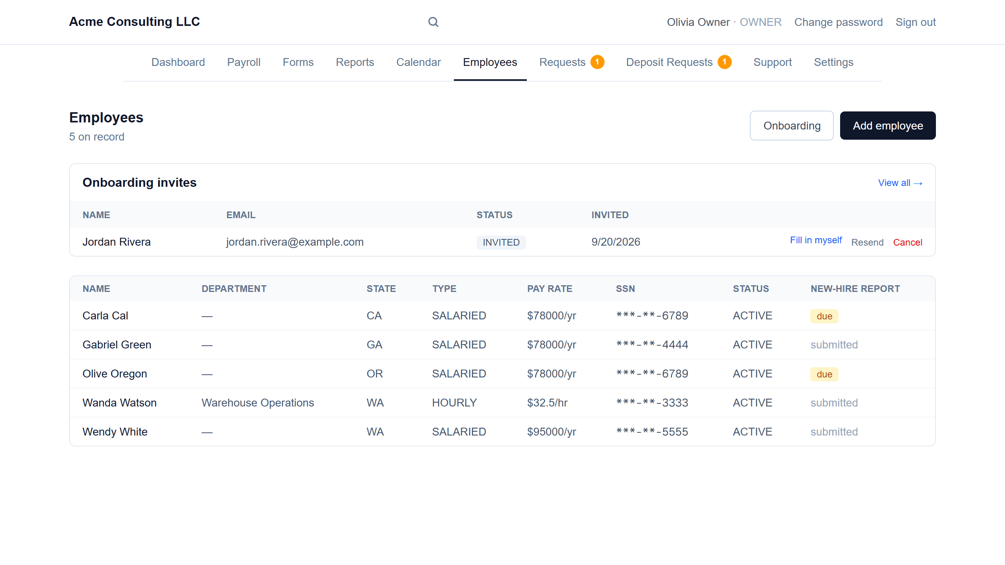Viewport: 1005px width, 565px height.
Task: Click the Acme Consulting LLC title
Action: pos(134,22)
